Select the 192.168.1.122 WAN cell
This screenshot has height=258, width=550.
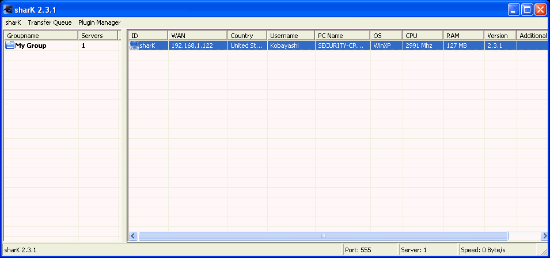(198, 45)
